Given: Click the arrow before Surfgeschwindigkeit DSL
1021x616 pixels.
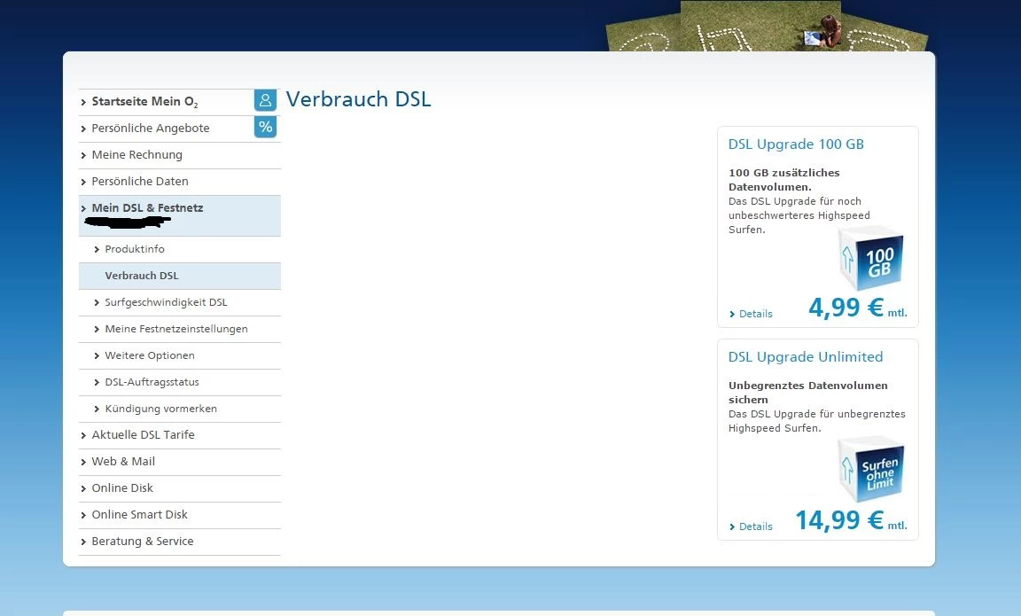Looking at the screenshot, I should [x=97, y=303].
